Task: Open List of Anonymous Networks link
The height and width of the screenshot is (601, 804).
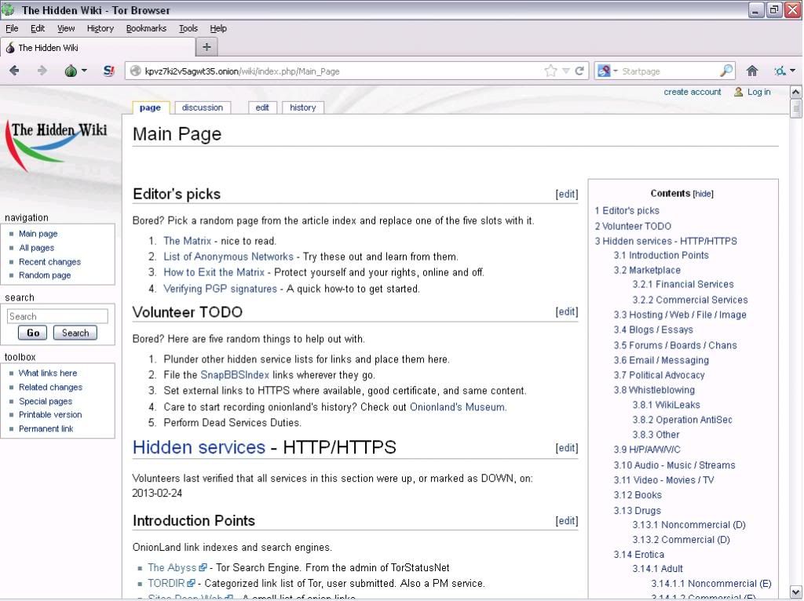Action: (x=228, y=257)
